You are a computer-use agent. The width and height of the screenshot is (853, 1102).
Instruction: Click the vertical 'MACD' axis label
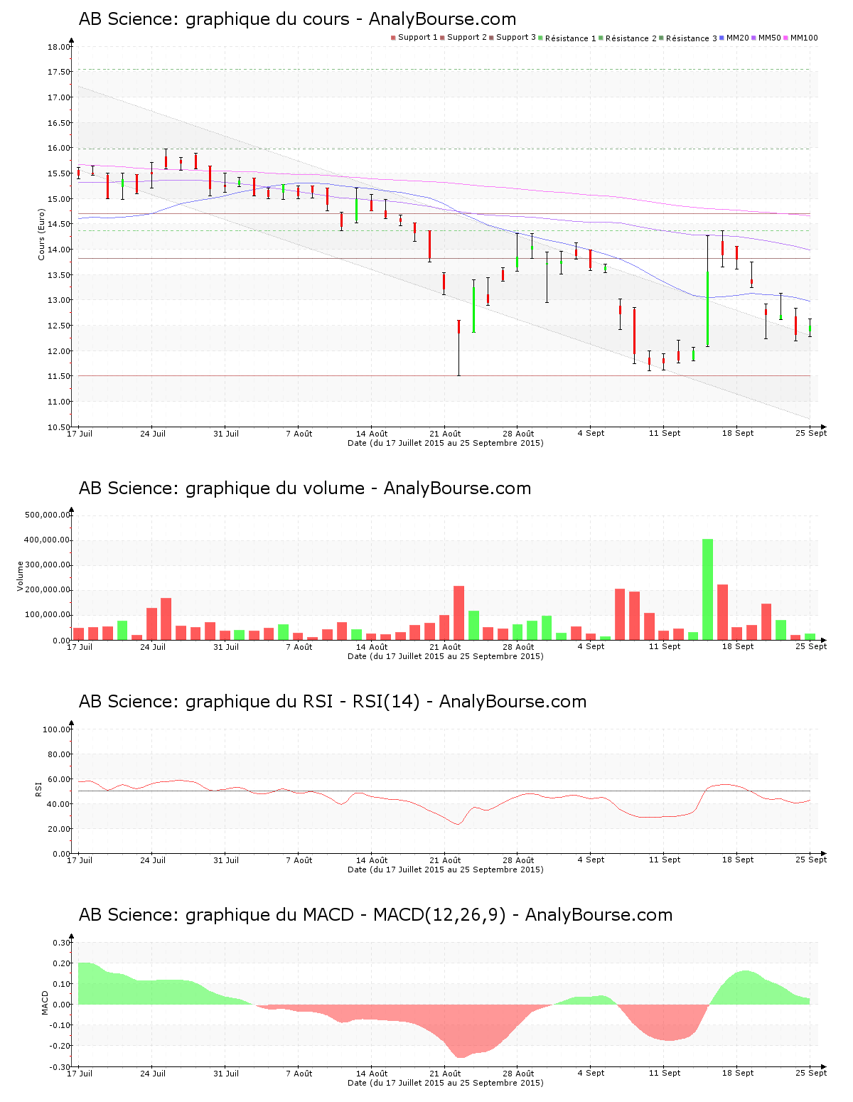(45, 1002)
